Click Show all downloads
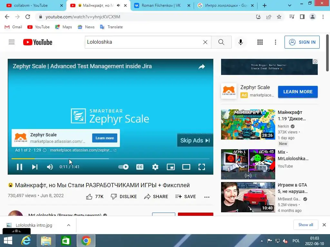The height and width of the screenshot is (247, 330). (306, 225)
